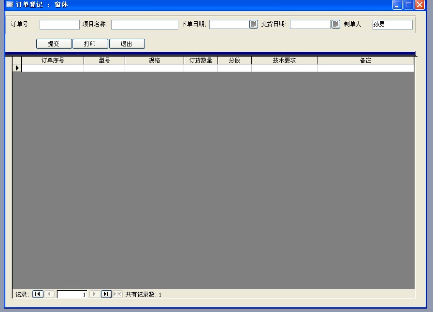Focus the 订单号 input field
This screenshot has height=312, width=433.
click(59, 24)
